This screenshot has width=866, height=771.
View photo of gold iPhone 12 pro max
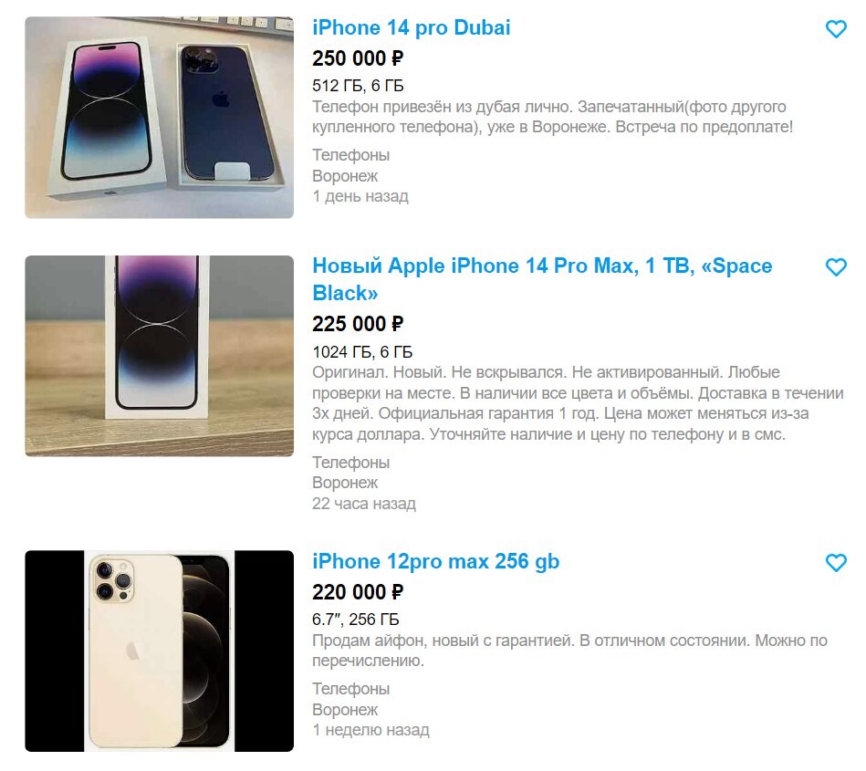point(159,651)
